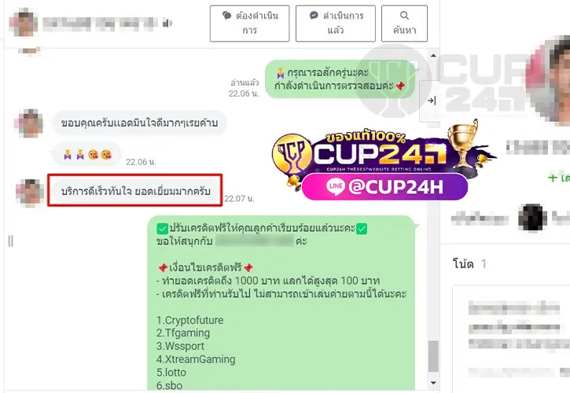The width and height of the screenshot is (570, 393).
Task: Click the large profile picture in side panel
Action: coord(549,80)
